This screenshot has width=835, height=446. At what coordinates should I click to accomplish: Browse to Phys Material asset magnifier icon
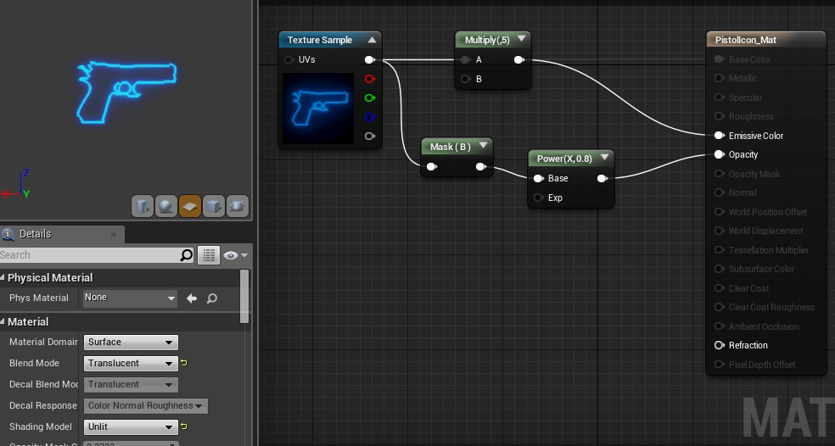[212, 298]
